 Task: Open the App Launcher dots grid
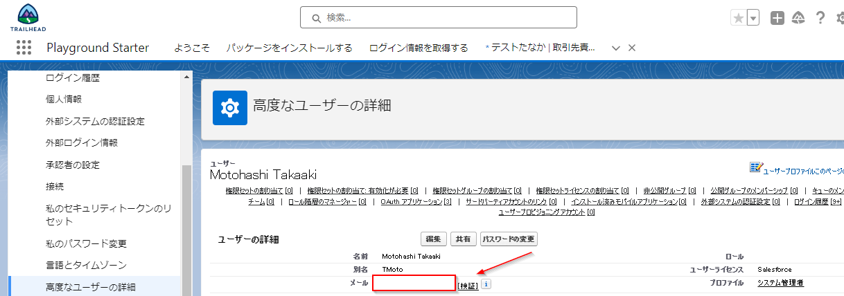(24, 48)
